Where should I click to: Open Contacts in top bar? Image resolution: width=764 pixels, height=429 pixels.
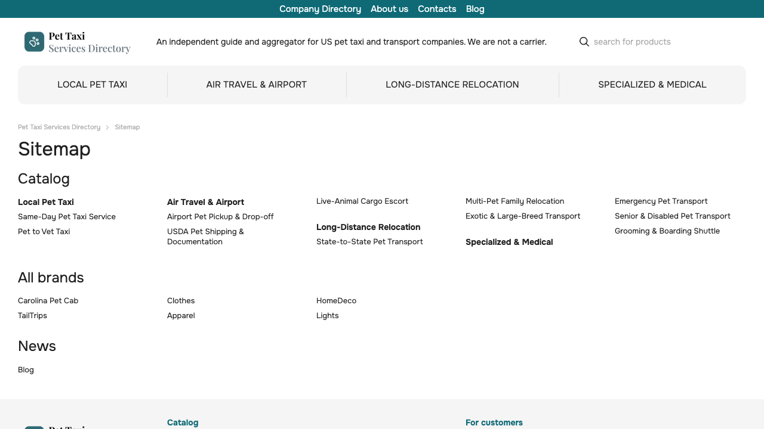click(437, 9)
